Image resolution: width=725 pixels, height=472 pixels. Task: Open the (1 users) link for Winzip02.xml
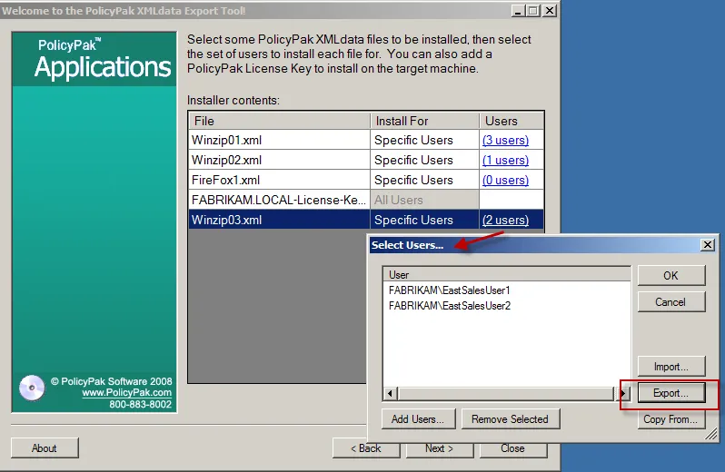[x=505, y=160]
